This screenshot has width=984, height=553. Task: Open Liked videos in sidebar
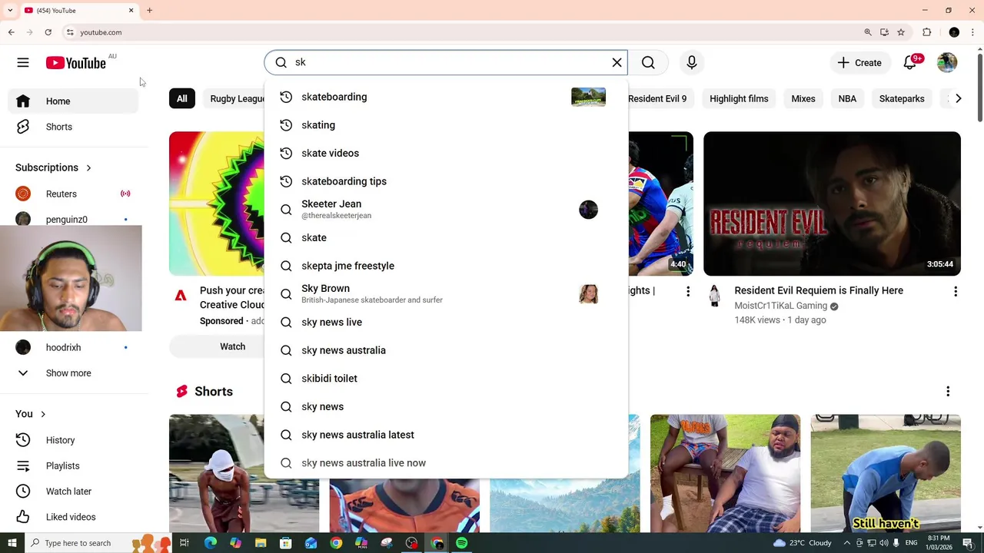point(74,517)
